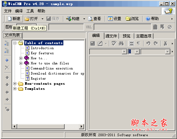Switch to the 预览 tab
The height and width of the screenshot is (139, 177).
coord(126,36)
